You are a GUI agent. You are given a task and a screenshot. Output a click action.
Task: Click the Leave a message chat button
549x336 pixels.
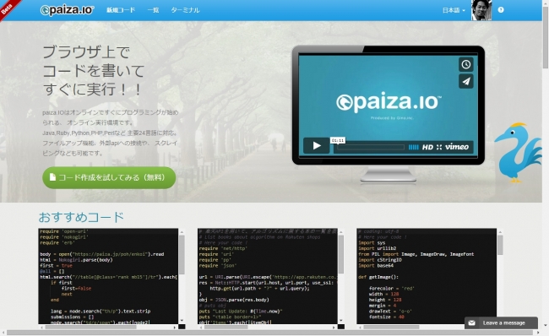501,322
